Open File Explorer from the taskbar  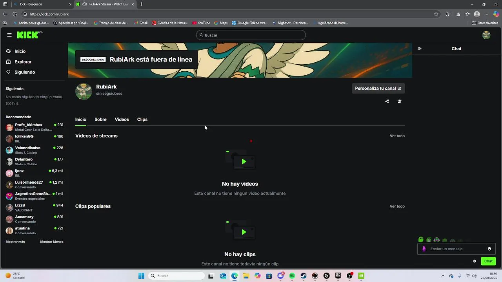coord(246,276)
